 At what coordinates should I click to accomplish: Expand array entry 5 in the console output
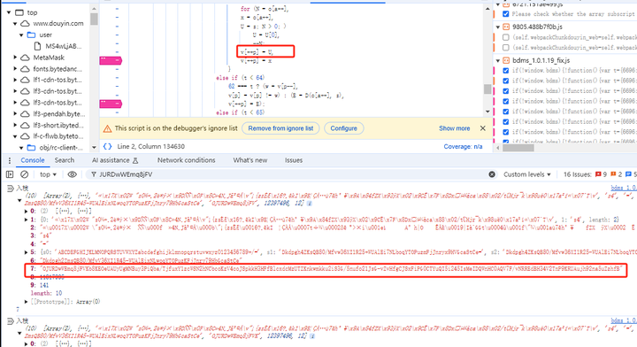pyautogui.click(x=27, y=252)
